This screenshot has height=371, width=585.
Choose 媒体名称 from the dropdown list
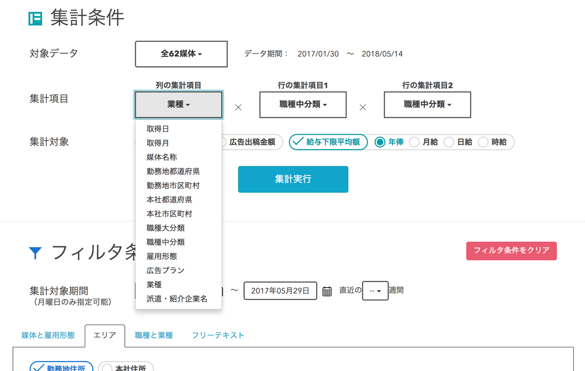[x=179, y=157]
